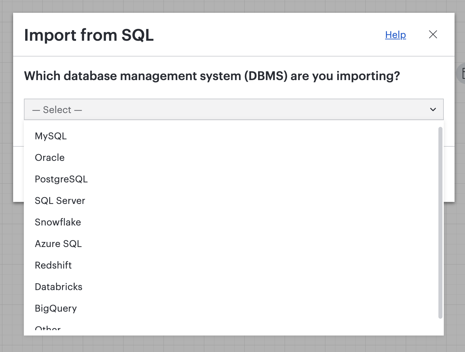Choose MySQL from the list

[x=234, y=136]
